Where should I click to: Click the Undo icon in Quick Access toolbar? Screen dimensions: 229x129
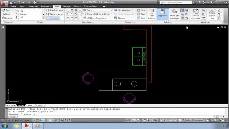coord(23,3)
